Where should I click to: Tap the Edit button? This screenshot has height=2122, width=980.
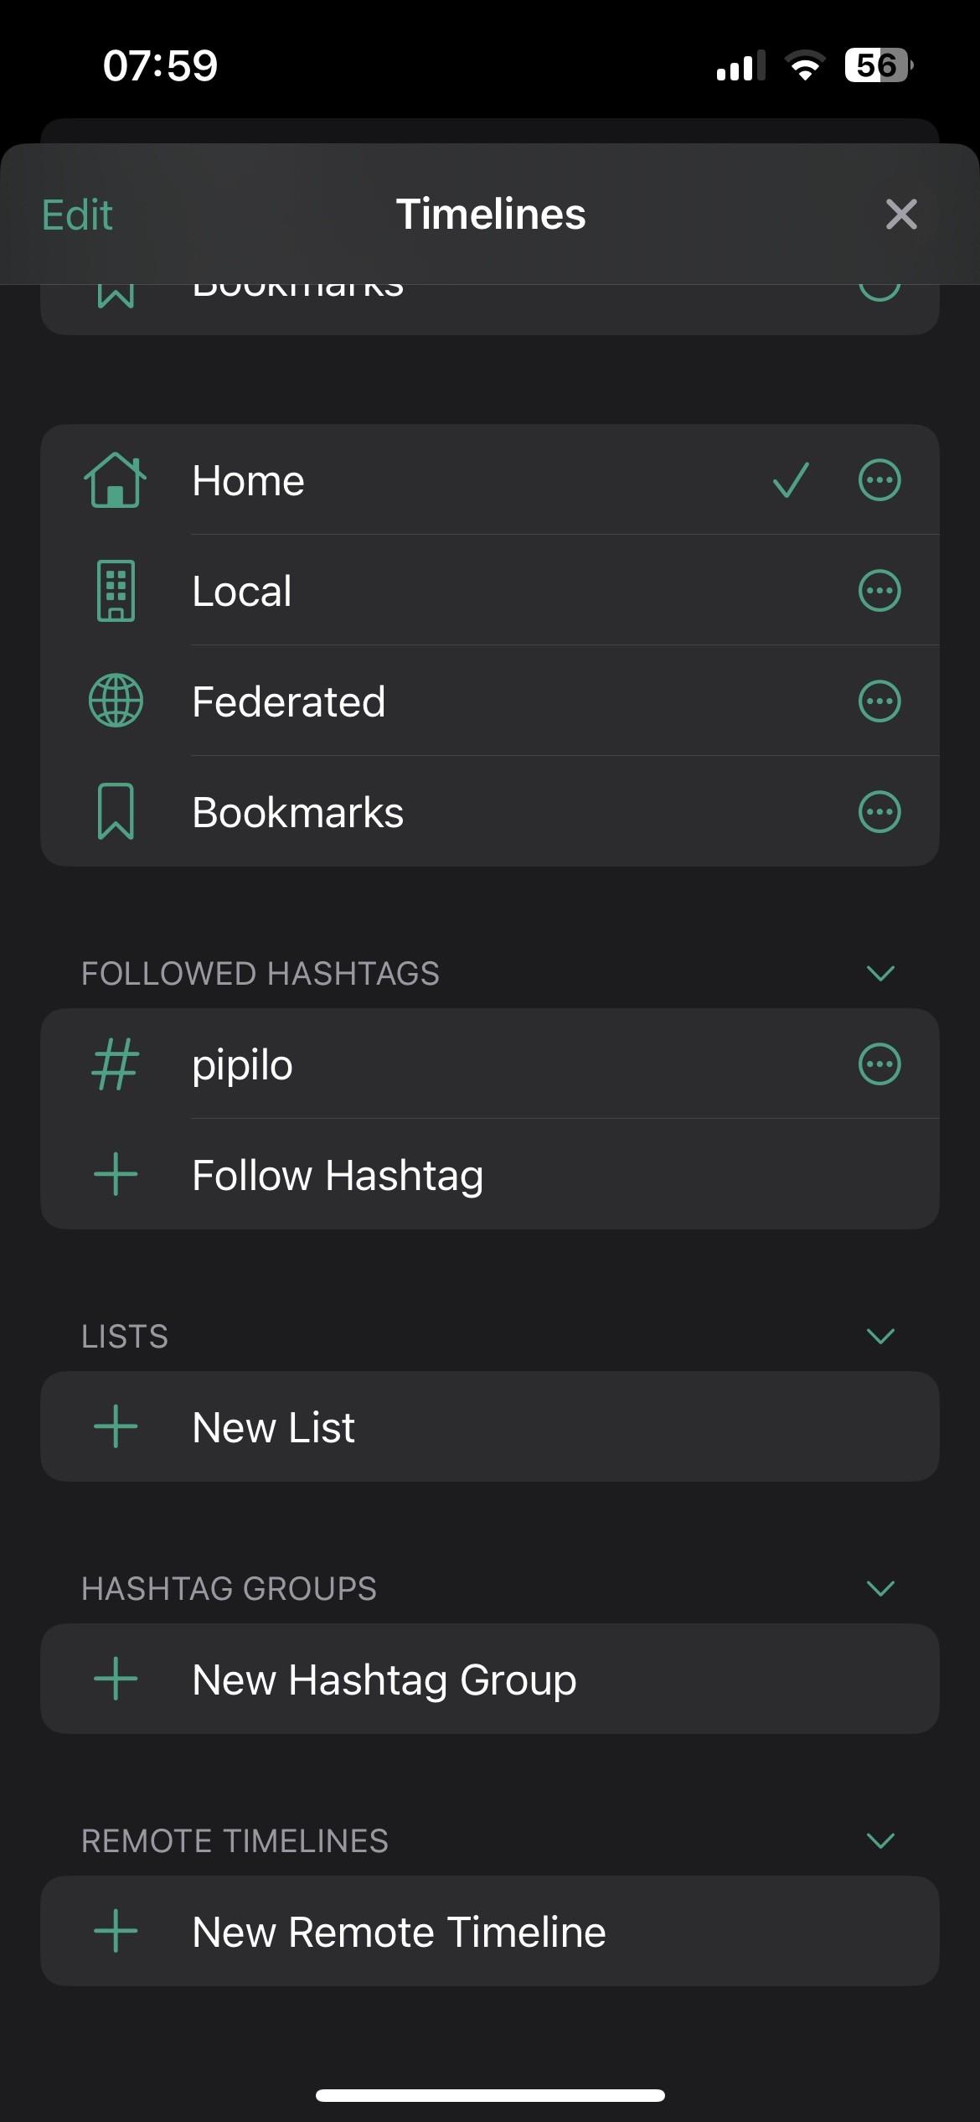(x=77, y=215)
